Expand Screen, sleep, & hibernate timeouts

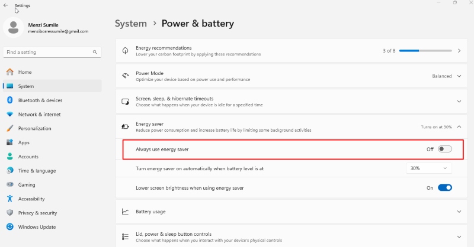coord(292,101)
